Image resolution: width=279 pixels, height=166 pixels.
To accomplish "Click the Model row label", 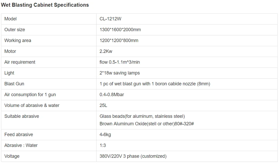I will pos(11,19).
